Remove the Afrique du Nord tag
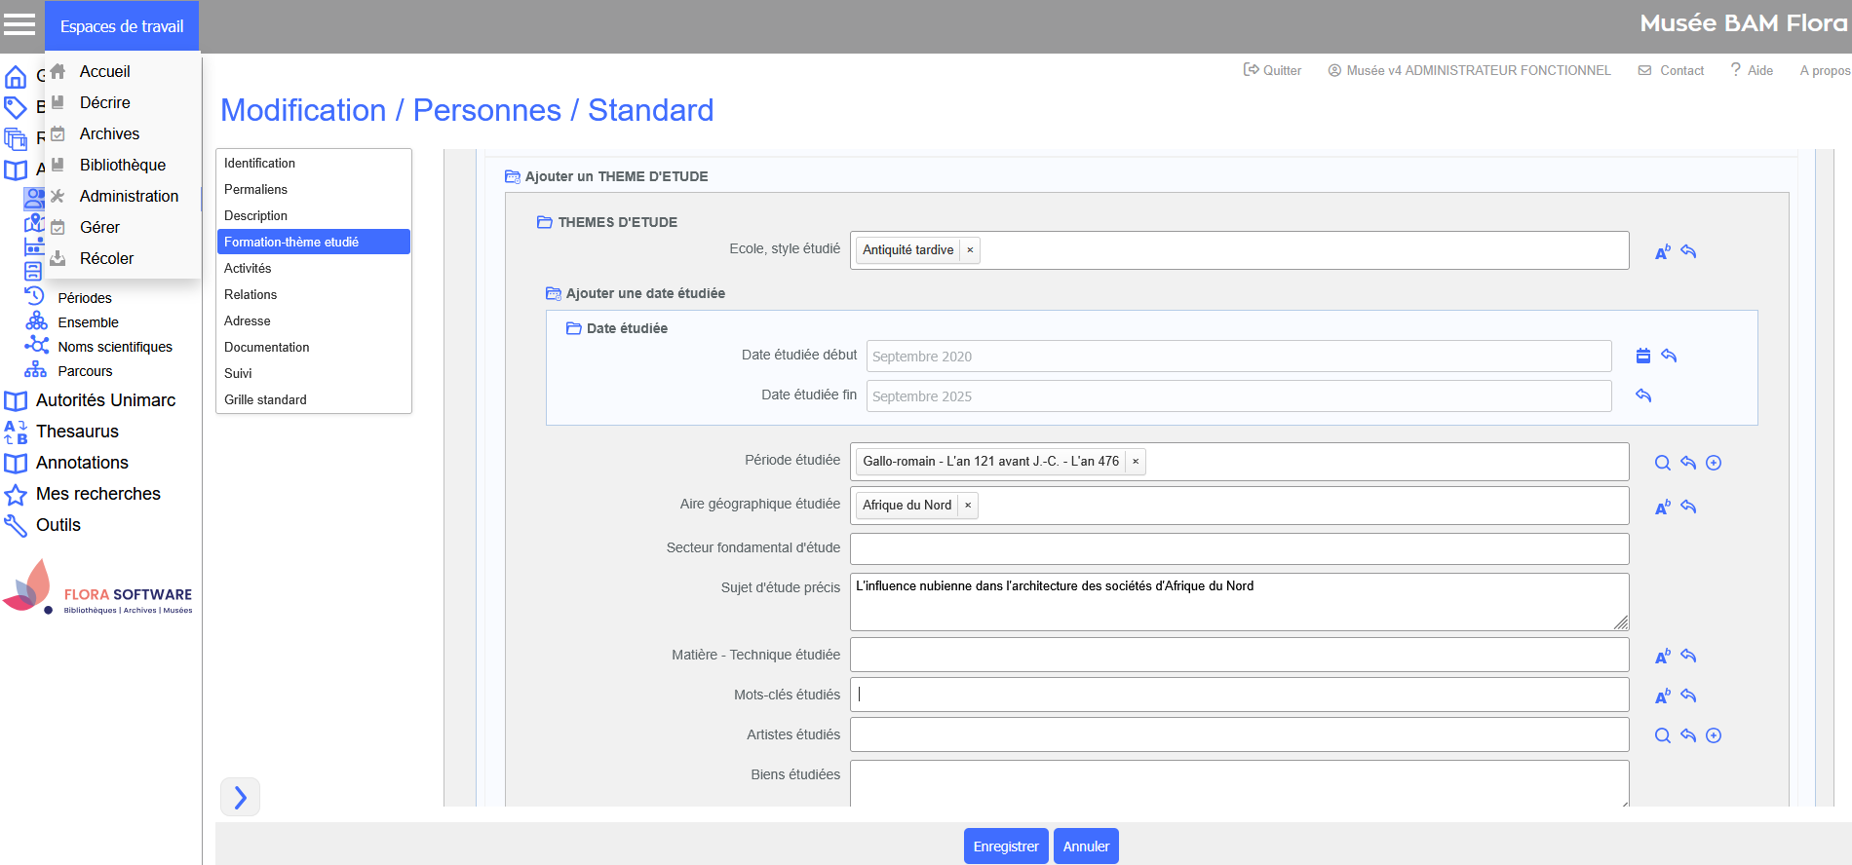1852x865 pixels. pos(968,506)
